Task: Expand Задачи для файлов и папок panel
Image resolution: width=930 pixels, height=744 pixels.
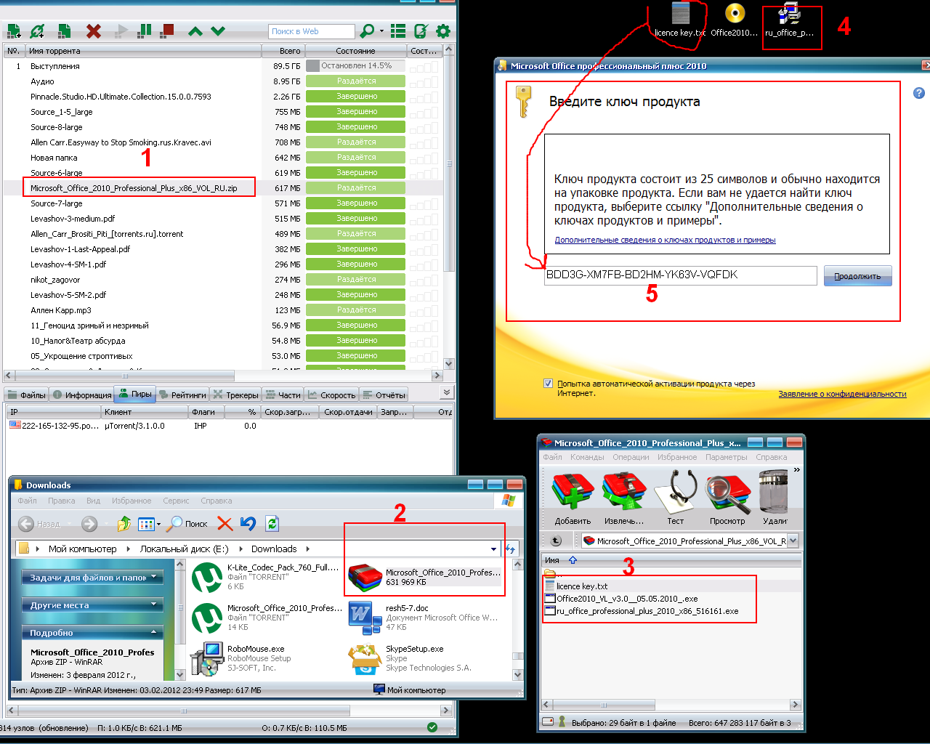Action: [x=92, y=578]
